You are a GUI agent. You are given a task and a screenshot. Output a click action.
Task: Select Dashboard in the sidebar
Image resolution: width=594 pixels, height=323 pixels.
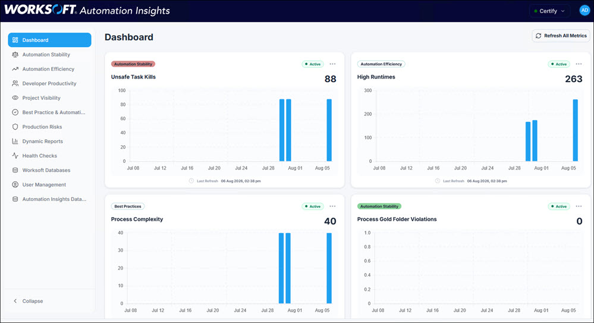coord(49,40)
